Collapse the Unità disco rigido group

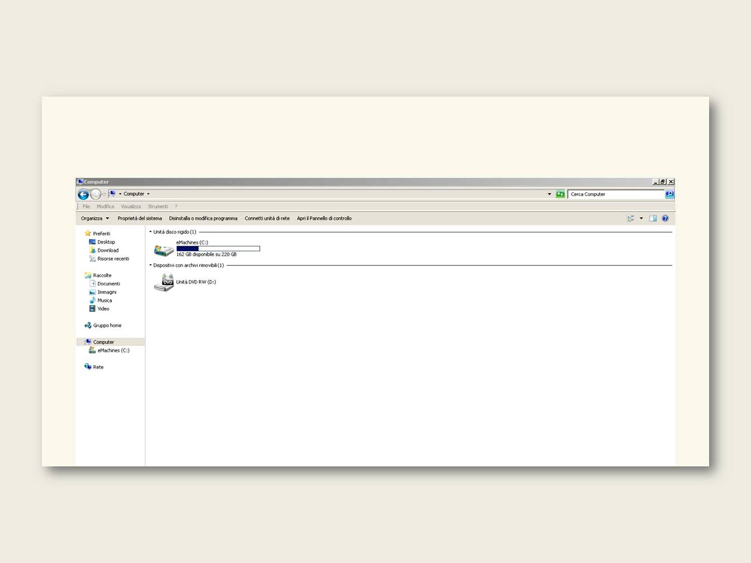(x=150, y=232)
